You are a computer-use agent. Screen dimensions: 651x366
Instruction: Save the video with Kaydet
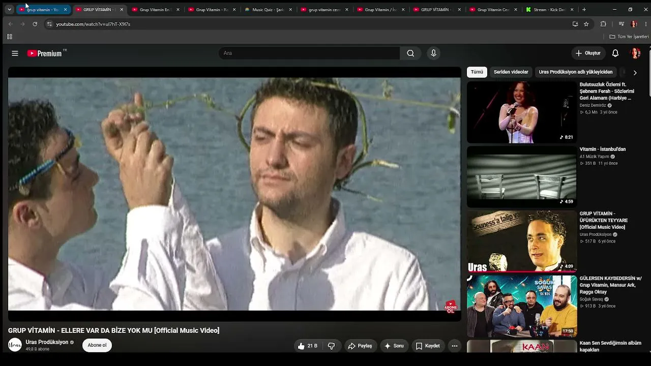[x=427, y=346]
